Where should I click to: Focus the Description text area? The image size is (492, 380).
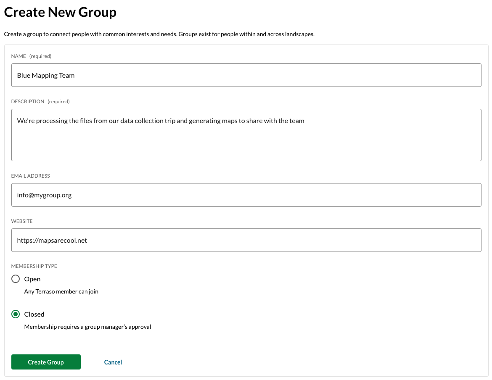click(246, 135)
